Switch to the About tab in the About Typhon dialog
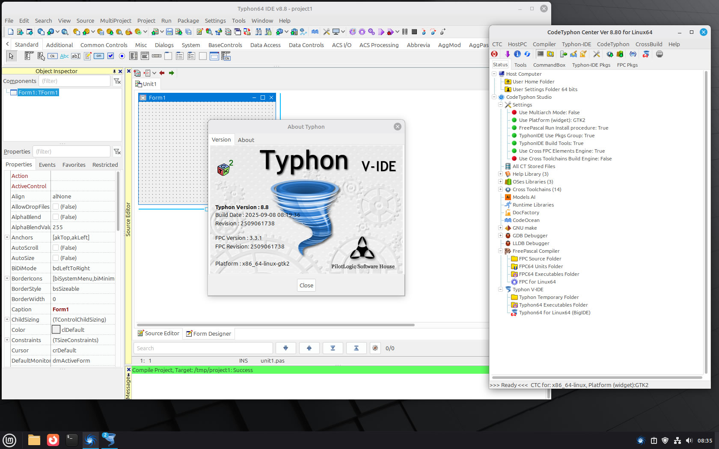The height and width of the screenshot is (449, 719). coord(246,140)
